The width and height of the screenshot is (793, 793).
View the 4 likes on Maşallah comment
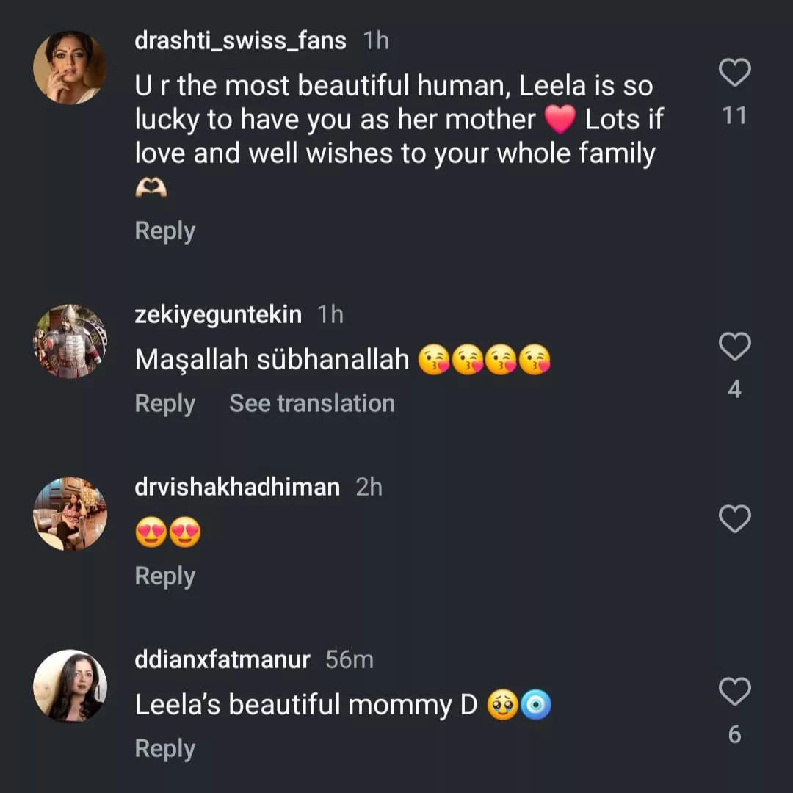[x=734, y=389]
